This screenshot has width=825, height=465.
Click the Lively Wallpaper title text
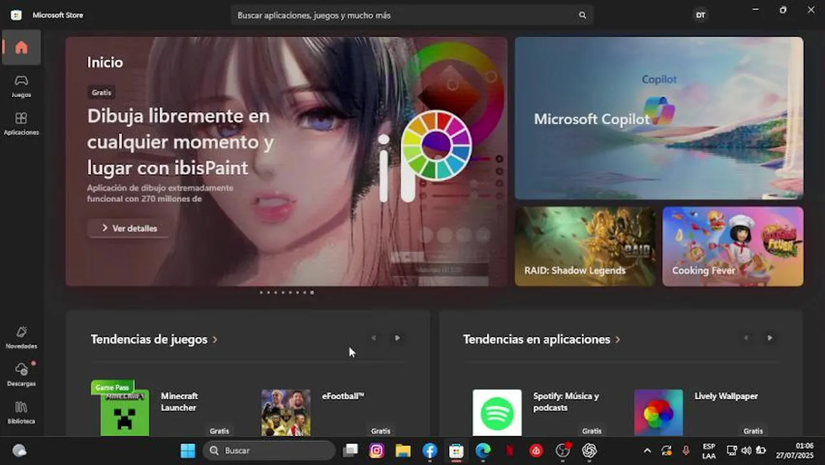pyautogui.click(x=726, y=396)
